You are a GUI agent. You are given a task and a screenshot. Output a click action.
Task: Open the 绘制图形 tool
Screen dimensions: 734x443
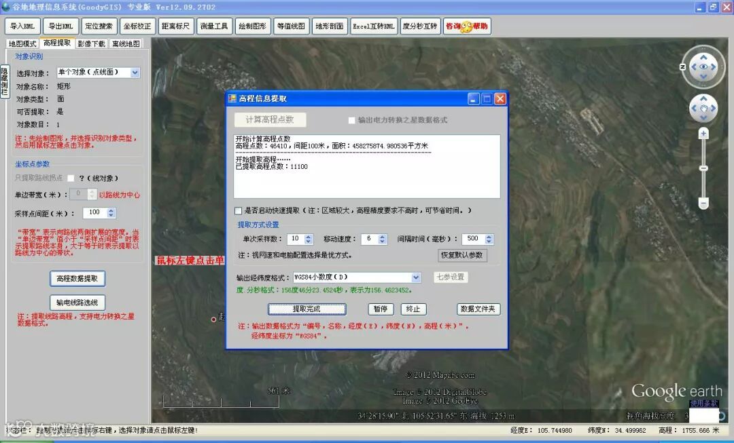tap(253, 26)
